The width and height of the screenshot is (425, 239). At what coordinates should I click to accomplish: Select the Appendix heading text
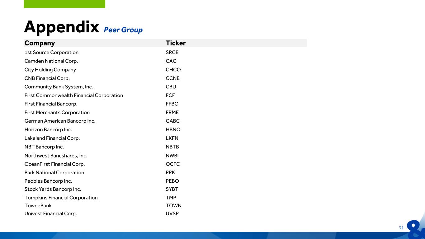(x=61, y=27)
